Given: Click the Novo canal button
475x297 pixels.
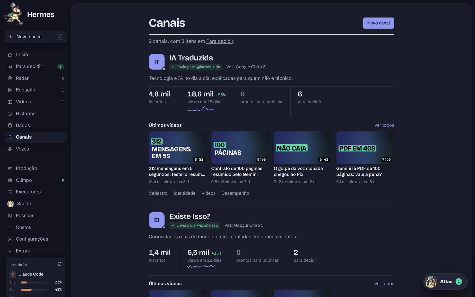Looking at the screenshot, I should coord(379,23).
